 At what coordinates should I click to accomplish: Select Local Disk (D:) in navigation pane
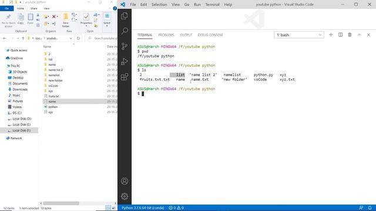pyautogui.click(x=22, y=119)
